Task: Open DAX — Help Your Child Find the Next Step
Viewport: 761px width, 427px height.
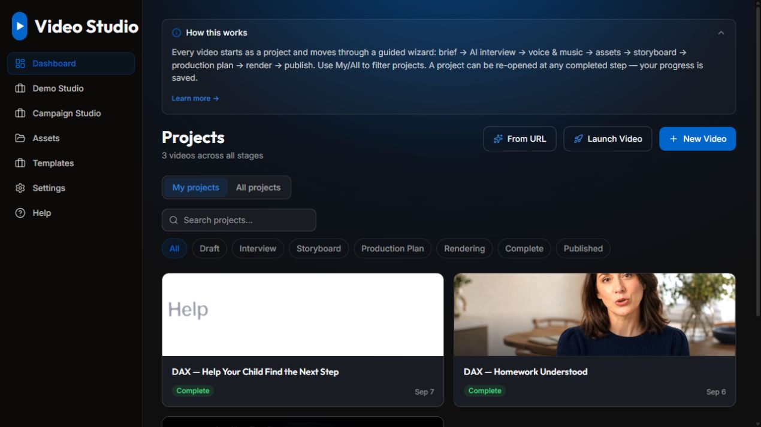Action: point(255,372)
